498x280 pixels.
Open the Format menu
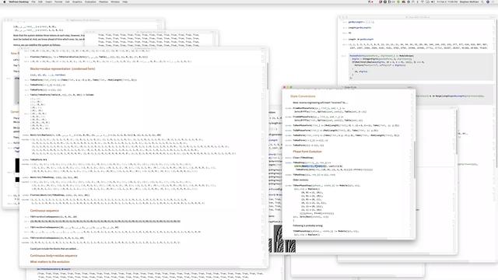(x=58, y=2)
